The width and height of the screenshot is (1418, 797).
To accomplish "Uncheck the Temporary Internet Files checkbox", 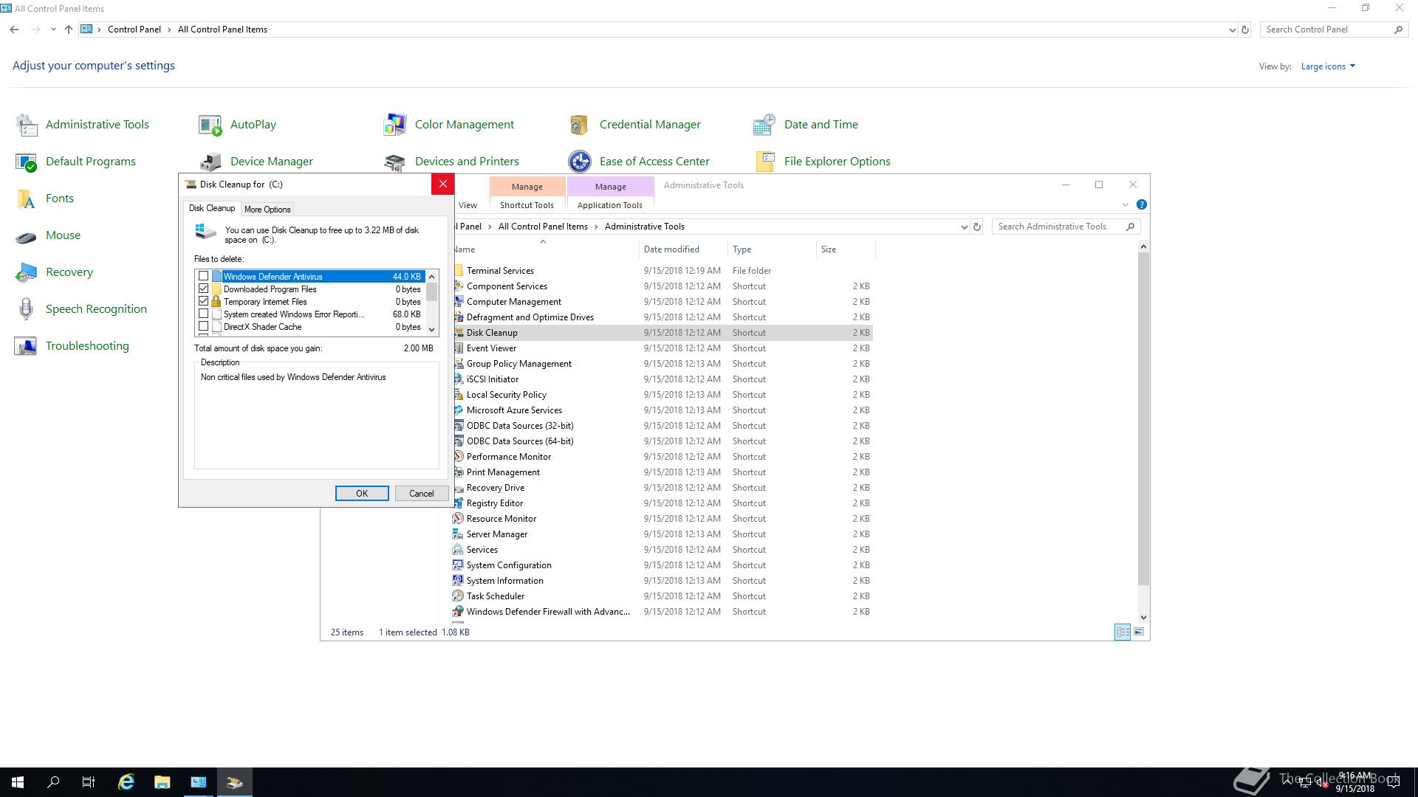I will click(x=204, y=302).
